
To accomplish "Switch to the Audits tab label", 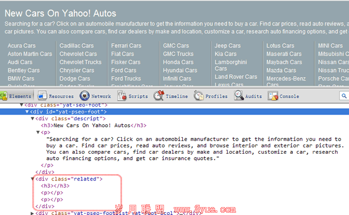I will click(x=254, y=96).
